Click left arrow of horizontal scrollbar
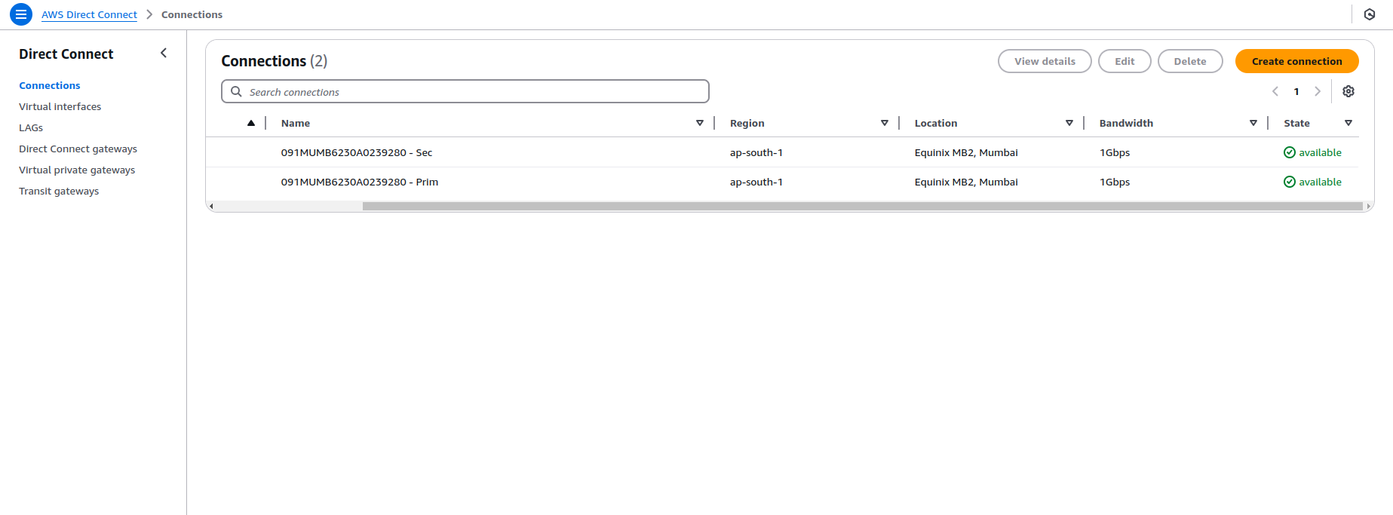Screen dimensions: 1393x515 211,206
